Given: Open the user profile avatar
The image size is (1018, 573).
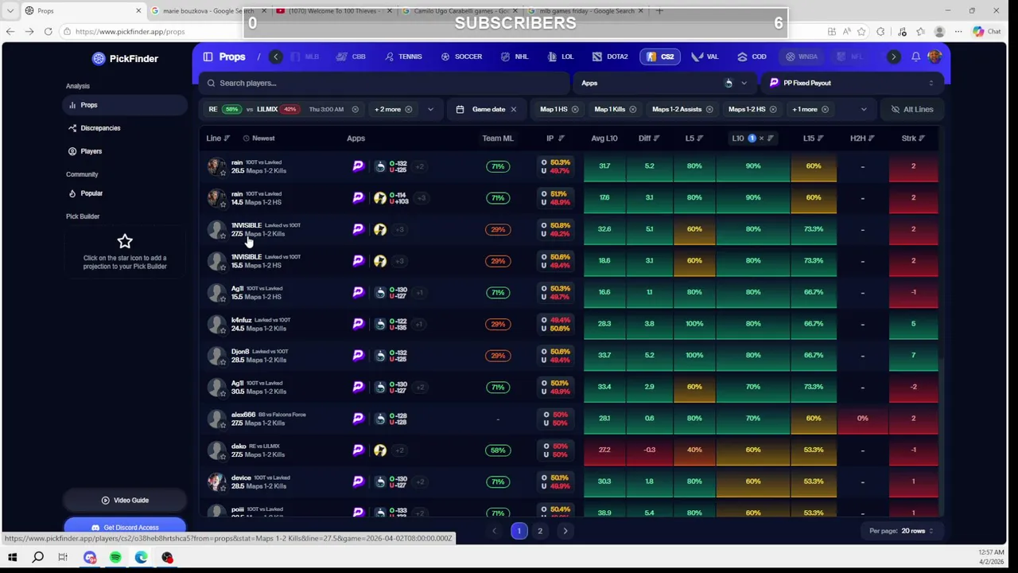Looking at the screenshot, I should click(x=934, y=57).
